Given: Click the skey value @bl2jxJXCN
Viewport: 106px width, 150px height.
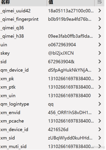Looking at the screenshot, I should point(61,53).
